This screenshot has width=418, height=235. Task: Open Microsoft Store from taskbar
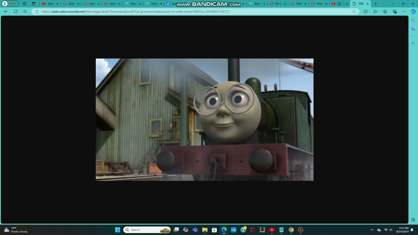point(214,230)
